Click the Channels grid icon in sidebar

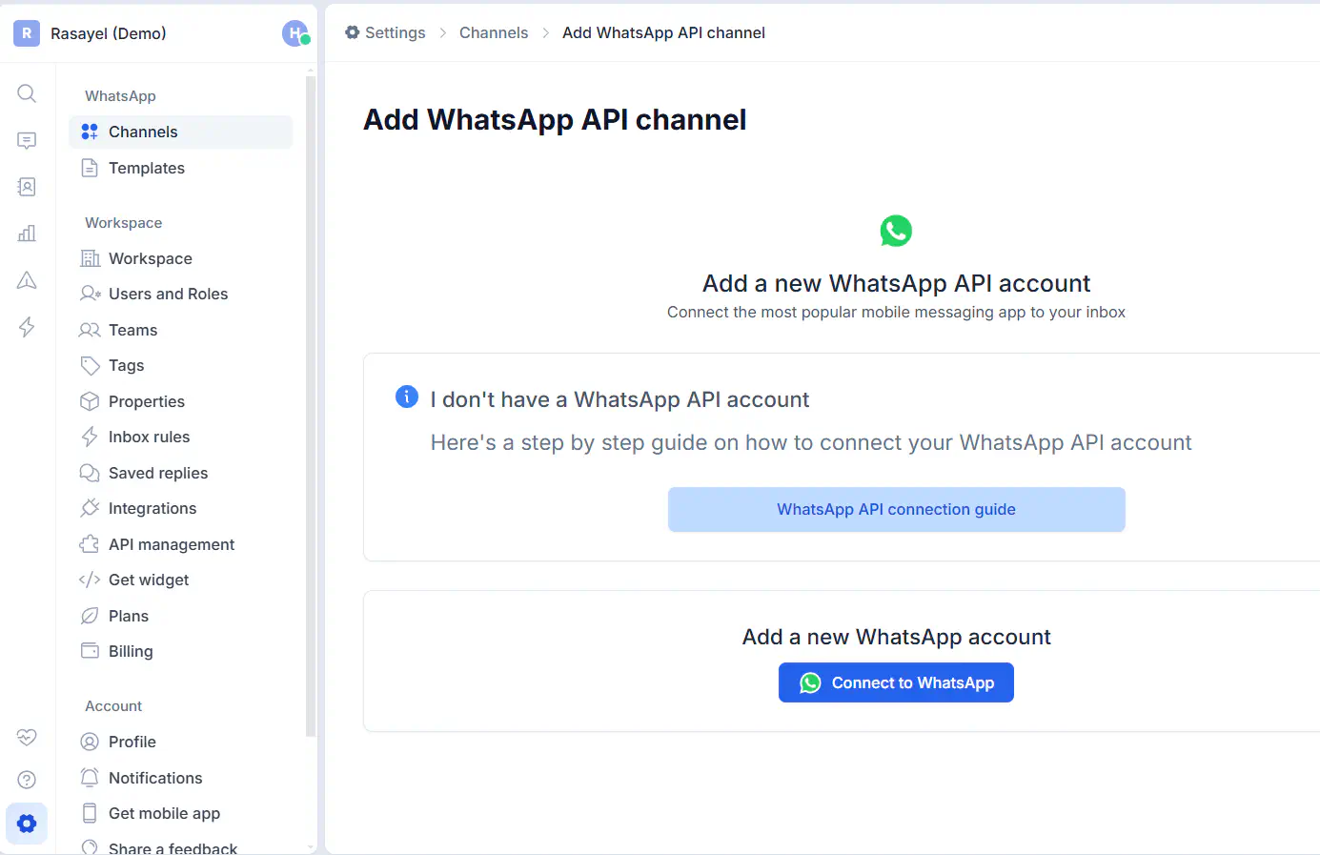tap(90, 132)
